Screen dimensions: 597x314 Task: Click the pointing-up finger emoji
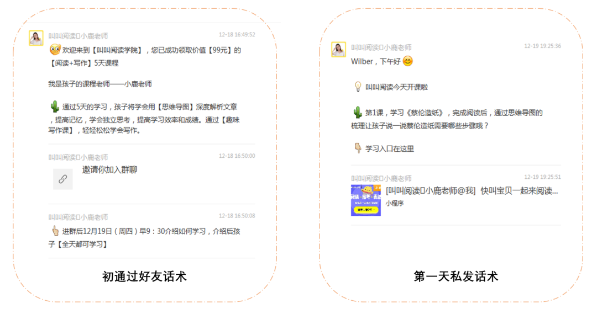pos(55,231)
